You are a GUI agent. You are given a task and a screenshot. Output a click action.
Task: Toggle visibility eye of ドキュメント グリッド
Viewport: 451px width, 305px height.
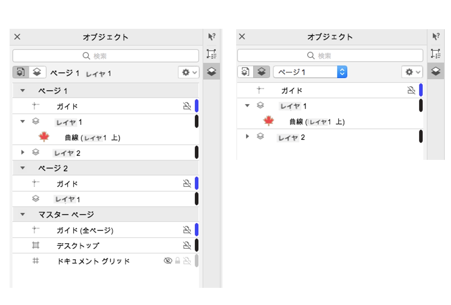pos(167,261)
